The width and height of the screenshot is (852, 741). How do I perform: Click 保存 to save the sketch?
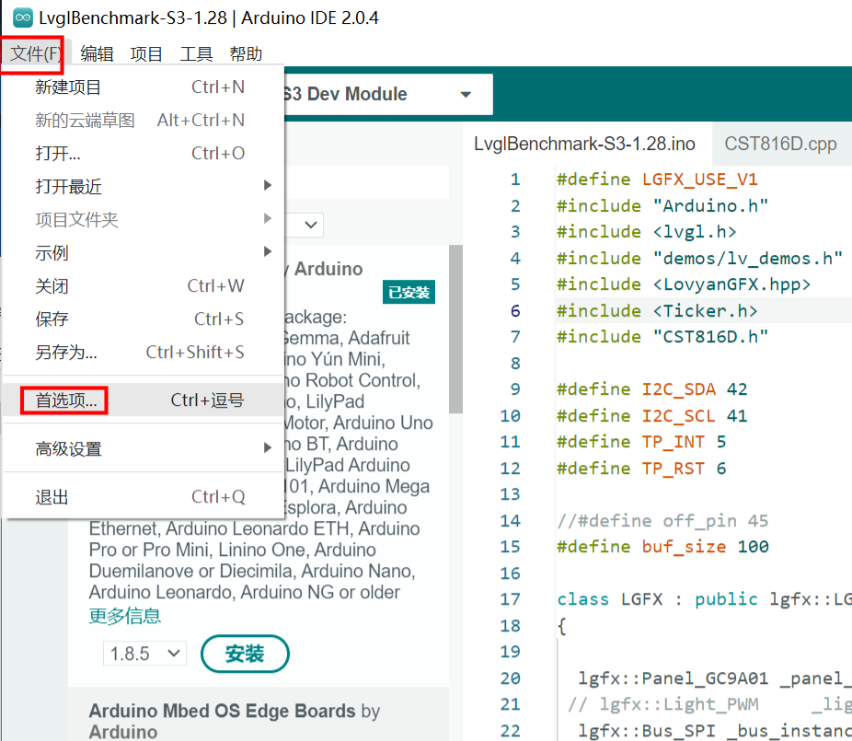pyautogui.click(x=144, y=319)
